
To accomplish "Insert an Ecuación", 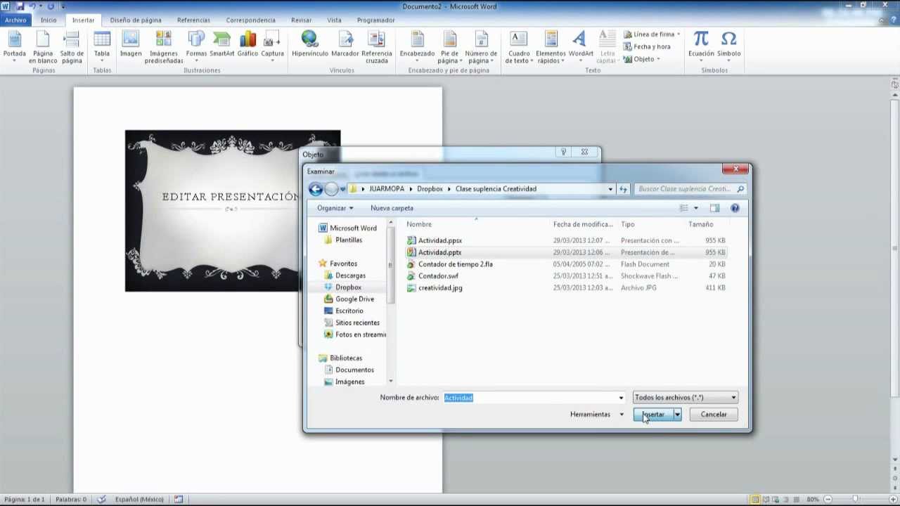I will point(701,46).
